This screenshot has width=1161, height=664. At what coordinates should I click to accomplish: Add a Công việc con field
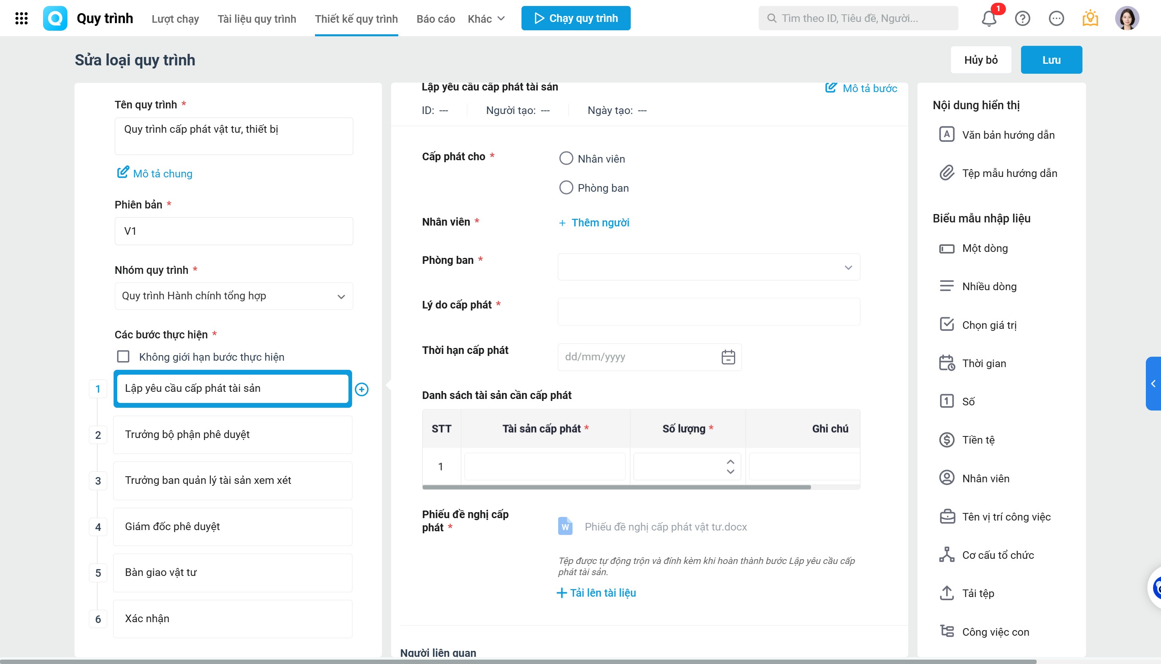(x=984, y=631)
